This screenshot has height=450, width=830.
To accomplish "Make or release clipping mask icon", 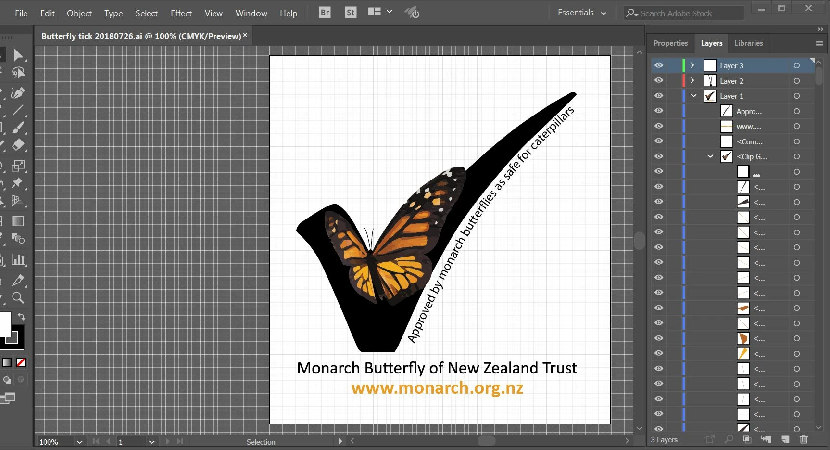I will [747, 439].
